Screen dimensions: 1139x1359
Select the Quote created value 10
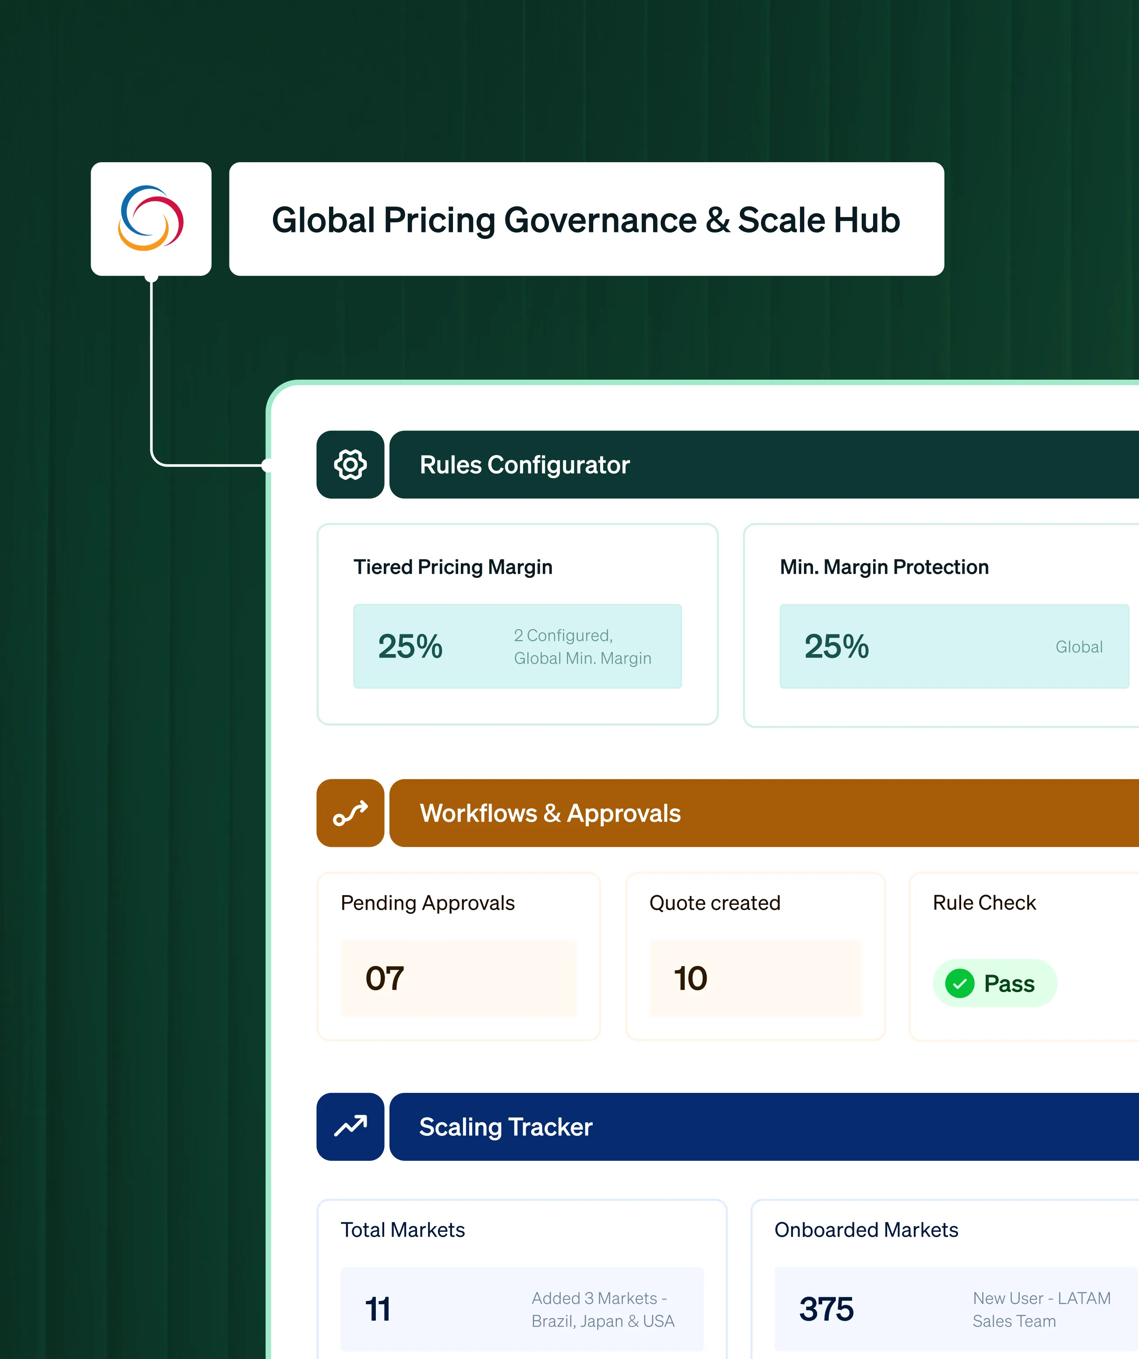(x=691, y=978)
